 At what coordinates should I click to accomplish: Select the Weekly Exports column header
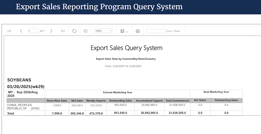(x=96, y=101)
